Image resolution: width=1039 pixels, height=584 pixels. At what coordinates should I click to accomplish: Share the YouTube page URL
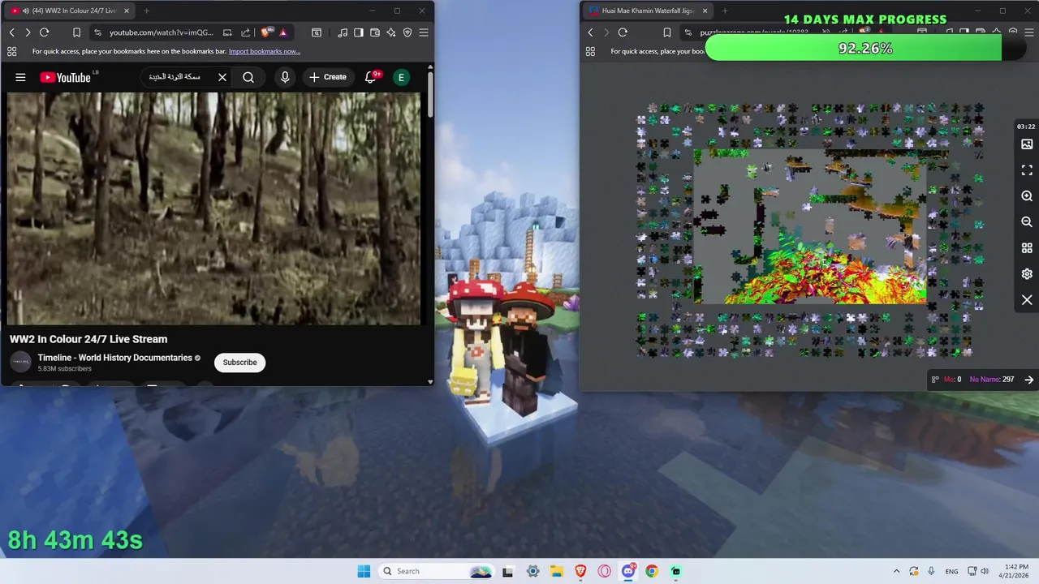[245, 32]
